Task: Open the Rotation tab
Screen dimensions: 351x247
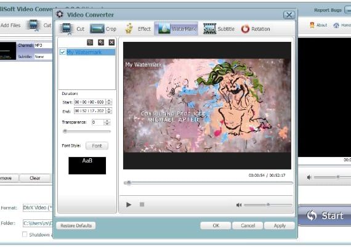Action: [x=256, y=29]
